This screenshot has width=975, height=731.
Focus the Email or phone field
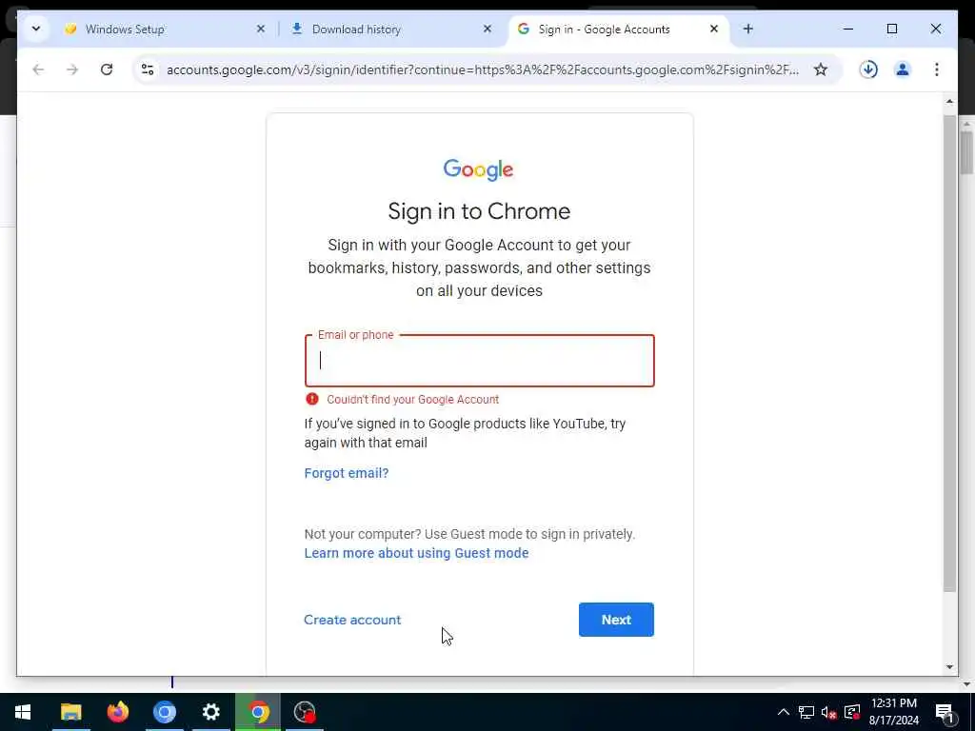point(480,361)
